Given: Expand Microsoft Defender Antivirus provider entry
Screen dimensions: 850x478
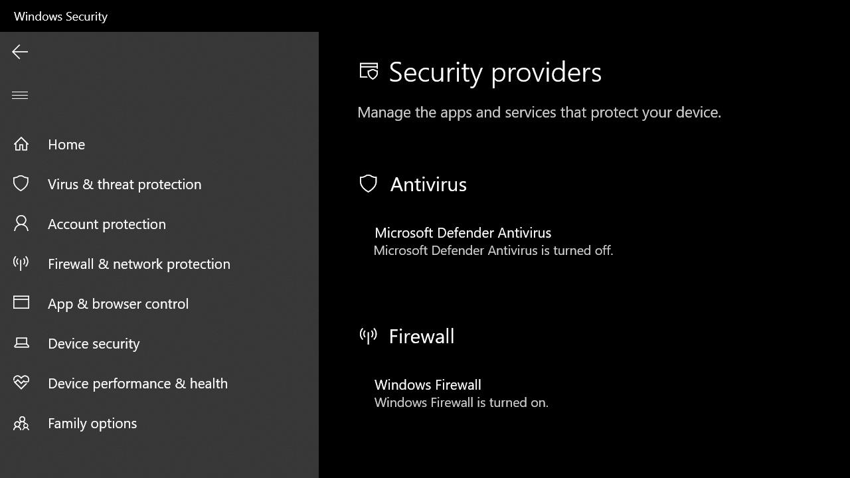Looking at the screenshot, I should 463,233.
